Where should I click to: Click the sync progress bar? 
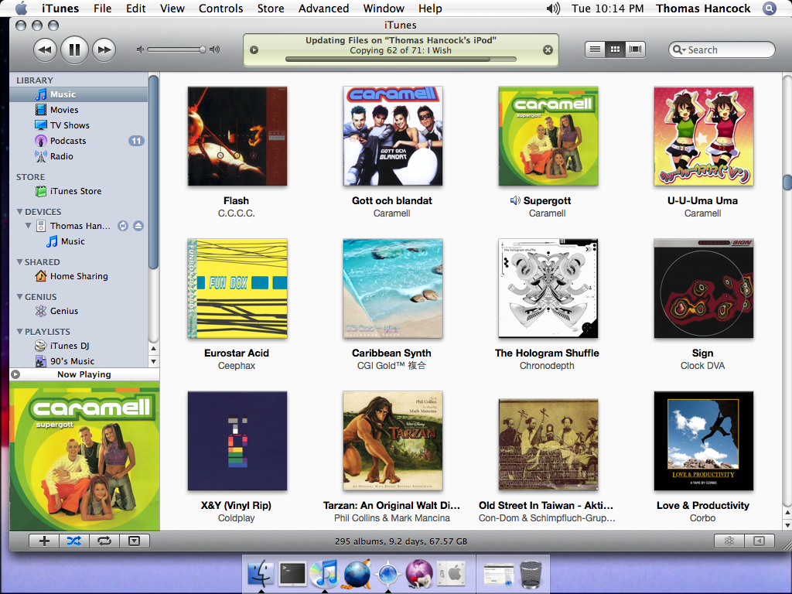click(x=401, y=59)
